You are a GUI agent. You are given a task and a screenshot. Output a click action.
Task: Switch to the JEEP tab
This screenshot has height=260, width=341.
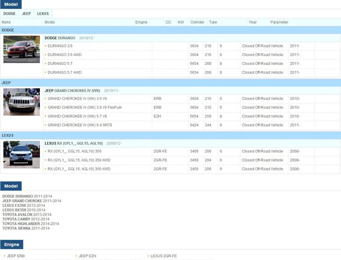(26, 14)
